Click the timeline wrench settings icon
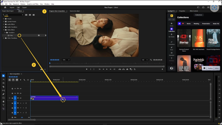This screenshot has height=125, width=222. 24,80
